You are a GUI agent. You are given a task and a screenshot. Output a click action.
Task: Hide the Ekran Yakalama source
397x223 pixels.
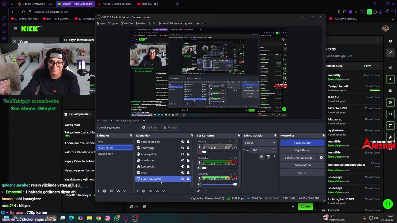(x=183, y=179)
